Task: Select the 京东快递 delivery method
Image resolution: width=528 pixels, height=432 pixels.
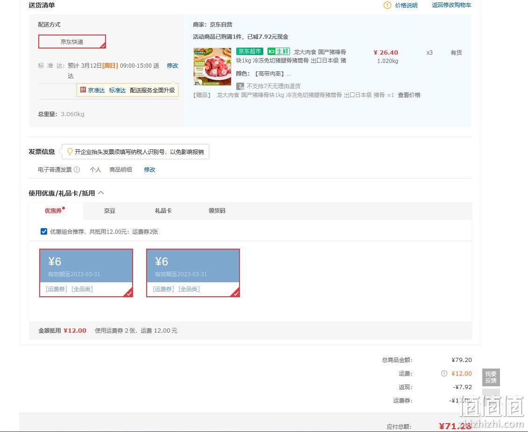Action: coord(72,42)
